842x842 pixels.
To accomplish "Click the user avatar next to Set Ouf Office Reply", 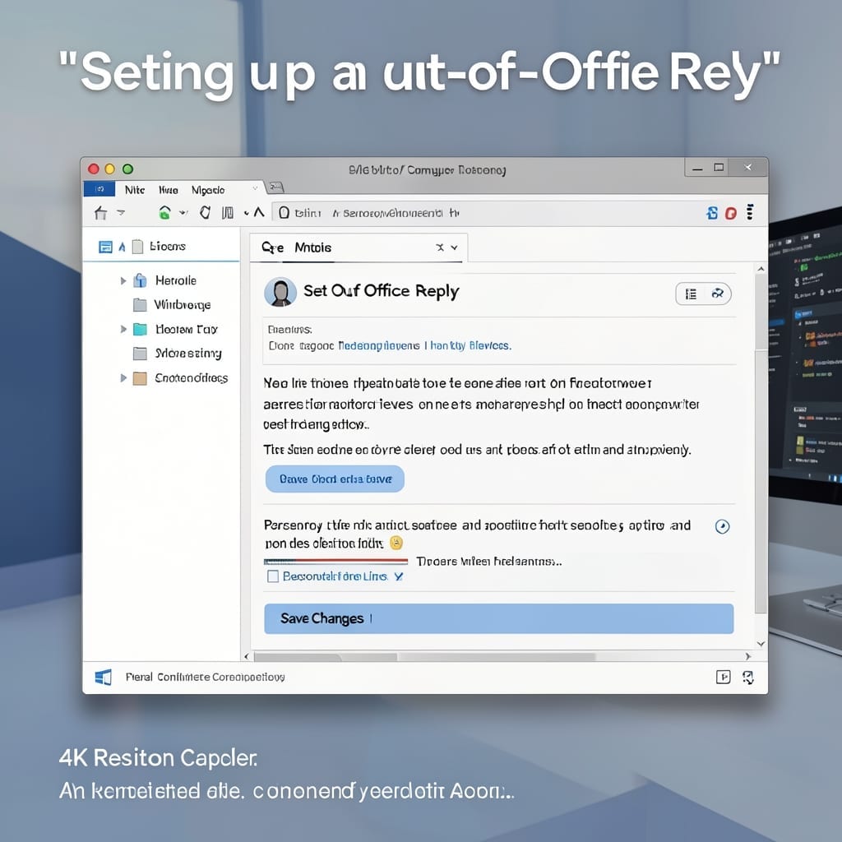I will point(280,292).
